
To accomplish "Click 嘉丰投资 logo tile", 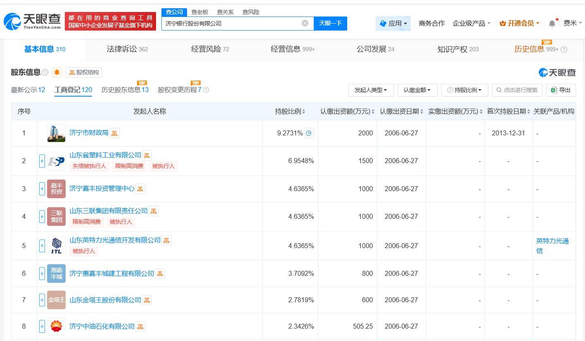I will click(x=56, y=189).
